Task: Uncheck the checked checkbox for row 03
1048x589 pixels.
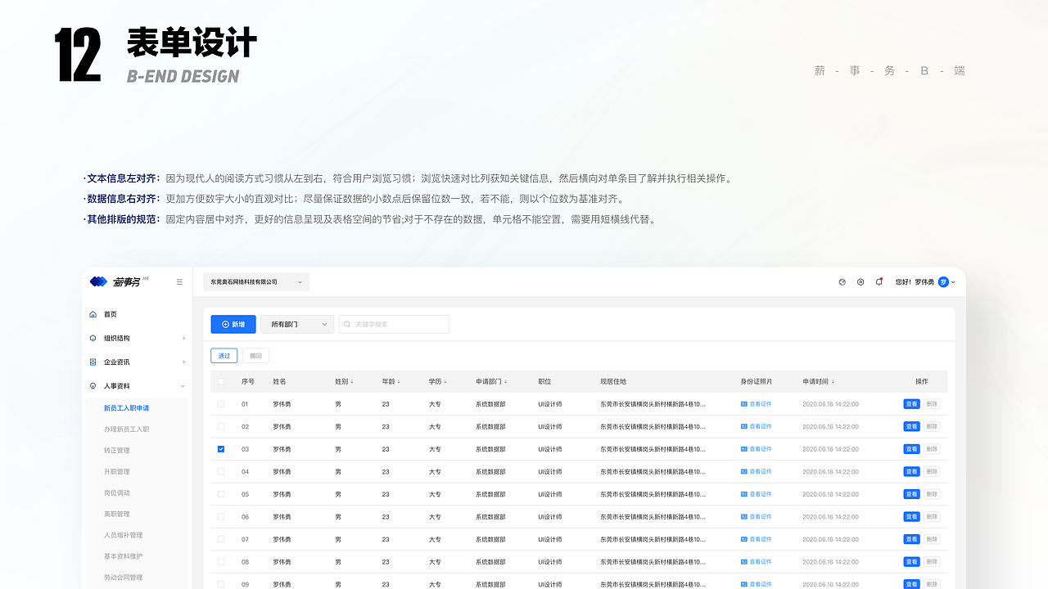Action: (221, 449)
